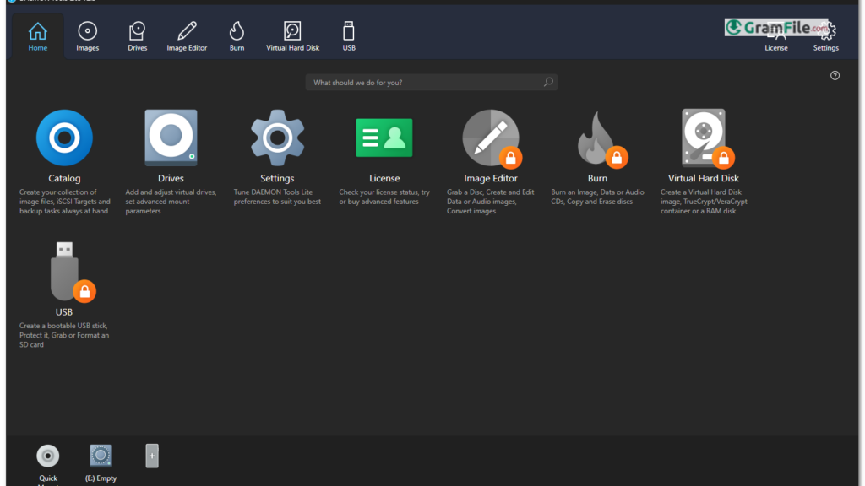Select the (E:) Empty virtual drive
Screen dimensions: 865x486
[x=101, y=456]
